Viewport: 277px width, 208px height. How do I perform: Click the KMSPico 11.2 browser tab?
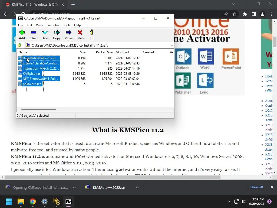tap(35, 5)
